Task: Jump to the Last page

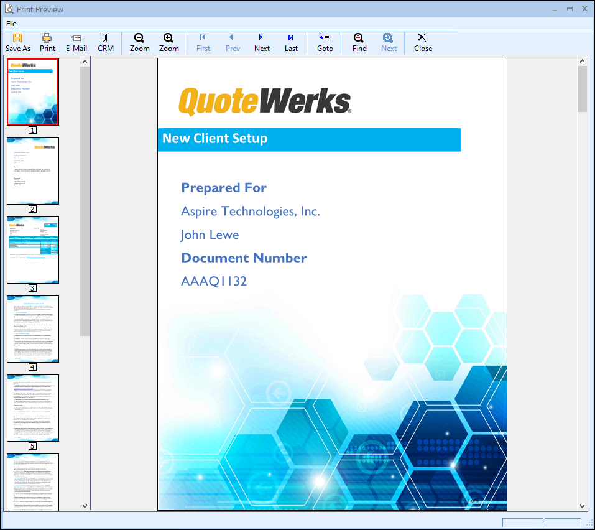Action: [291, 38]
